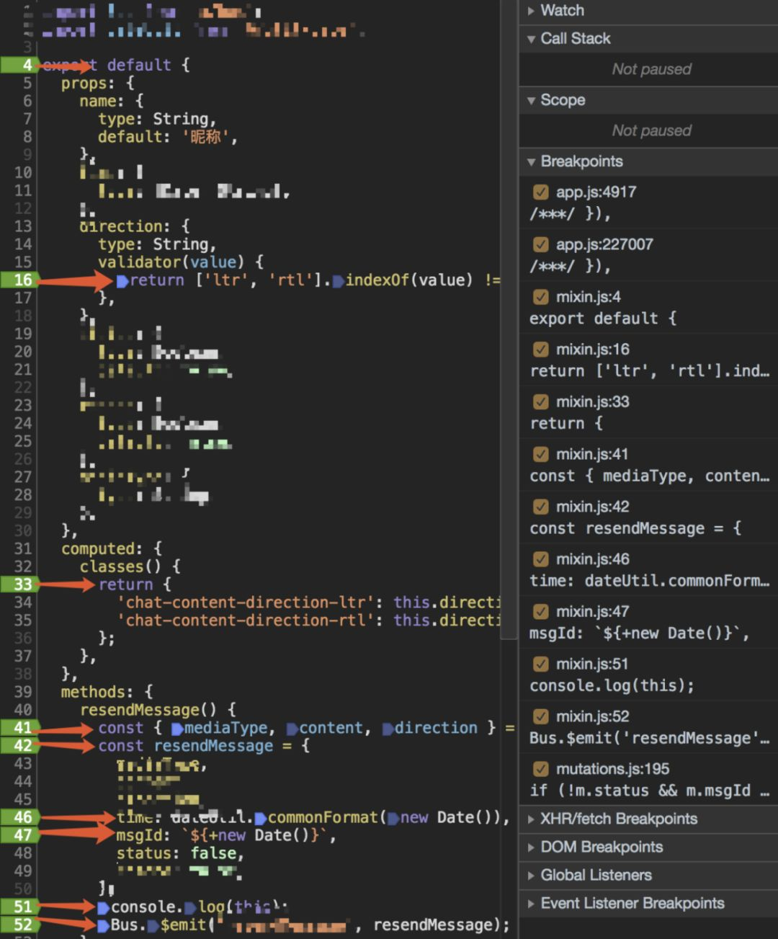Remove the breakpoint on line 16 gutter
This screenshot has width=778, height=939.
coord(19,280)
